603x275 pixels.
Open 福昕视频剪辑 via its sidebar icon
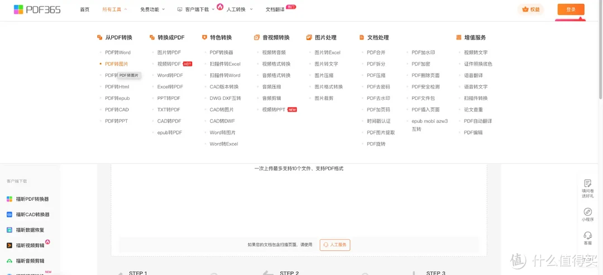(x=9, y=245)
